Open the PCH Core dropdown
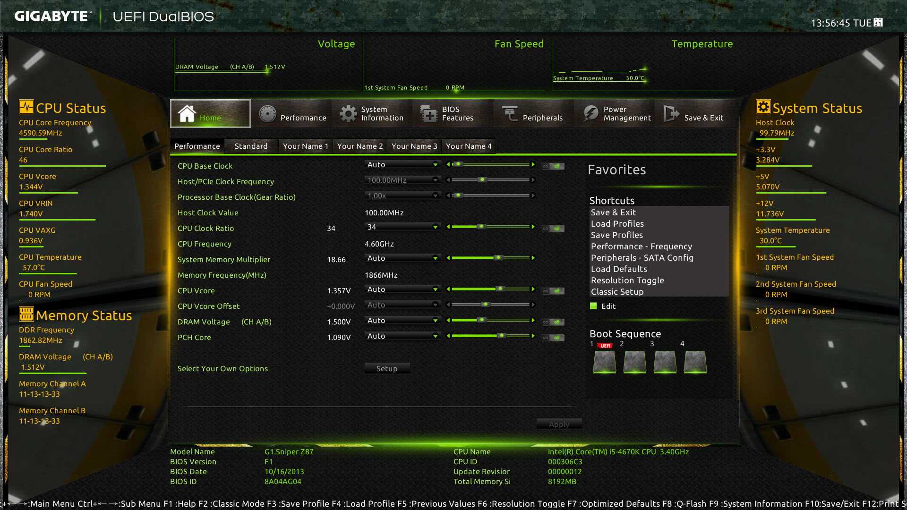Screen dimensions: 907x510 coord(402,336)
